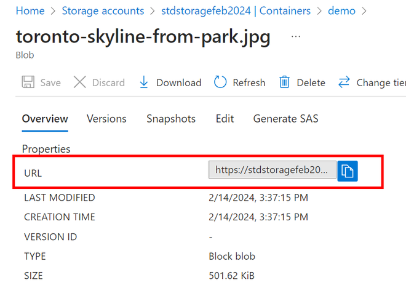Click the Save disk icon
406x285 pixels.
pos(28,82)
